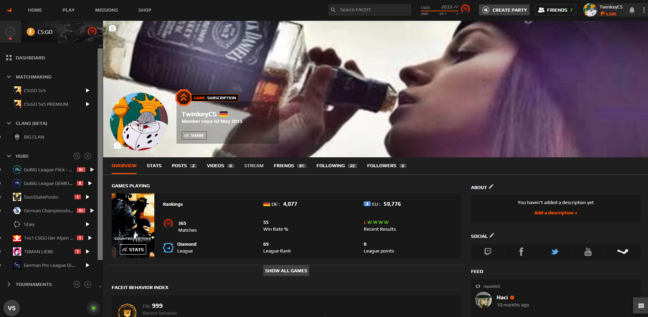648x317 pixels.
Task: Add a new hub plus icon
Action: pyautogui.click(x=88, y=156)
